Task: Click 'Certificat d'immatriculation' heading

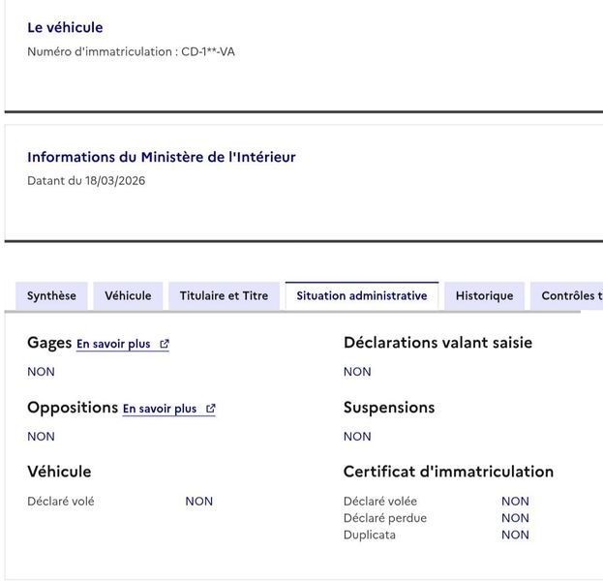Action: [x=448, y=472]
